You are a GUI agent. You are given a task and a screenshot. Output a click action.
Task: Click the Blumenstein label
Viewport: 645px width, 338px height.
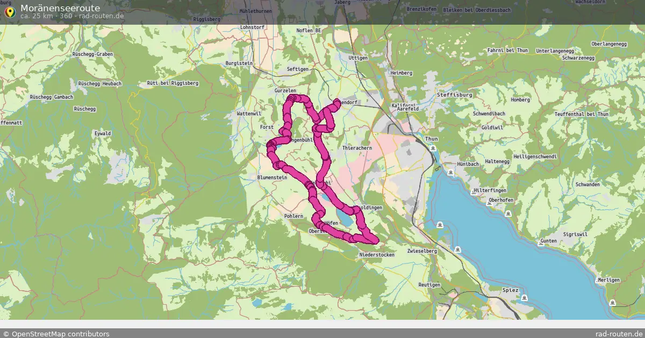(273, 178)
